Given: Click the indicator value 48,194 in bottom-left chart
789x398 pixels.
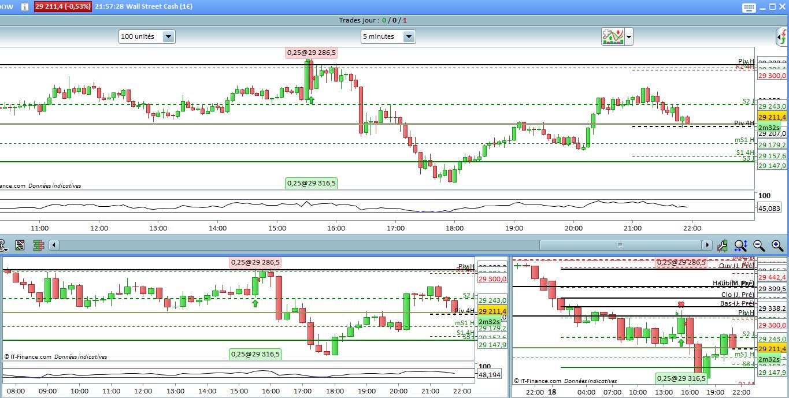Looking at the screenshot, I should (x=490, y=375).
